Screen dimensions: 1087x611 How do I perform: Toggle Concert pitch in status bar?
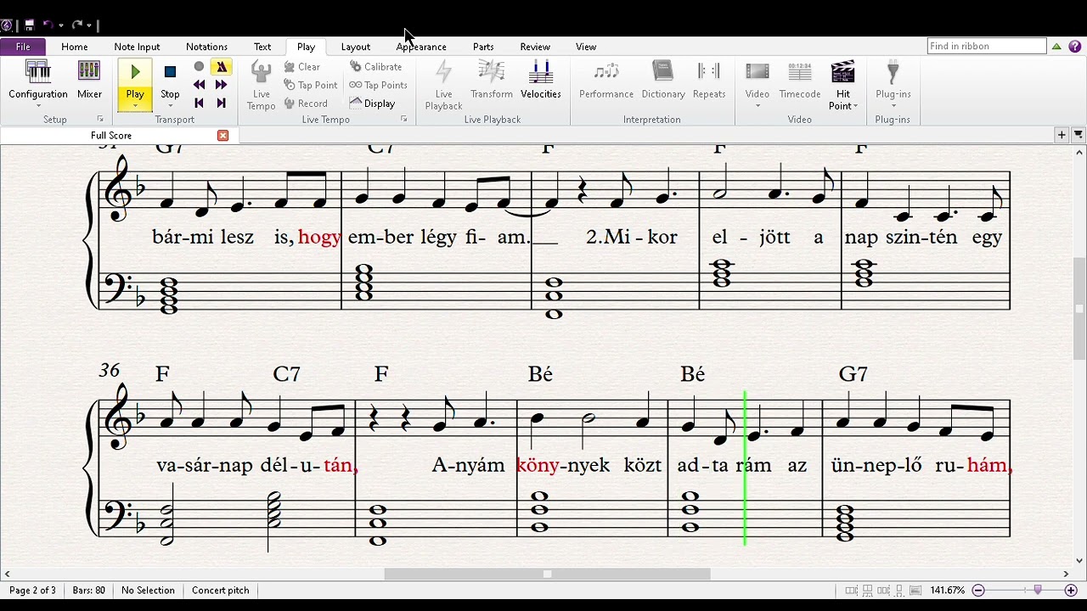221,591
